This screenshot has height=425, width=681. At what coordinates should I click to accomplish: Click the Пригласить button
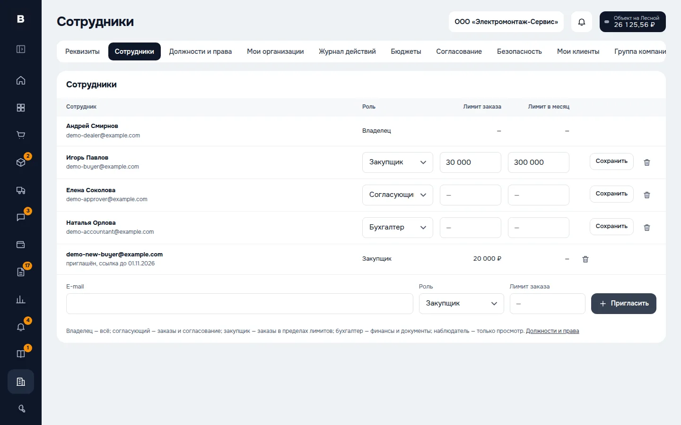624,304
